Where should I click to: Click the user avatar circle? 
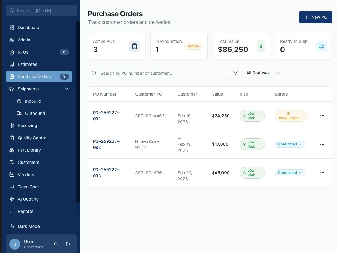coord(15,244)
